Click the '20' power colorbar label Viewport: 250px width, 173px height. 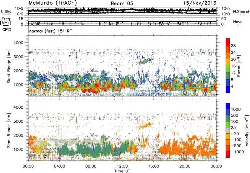pyautogui.click(x=233, y=59)
